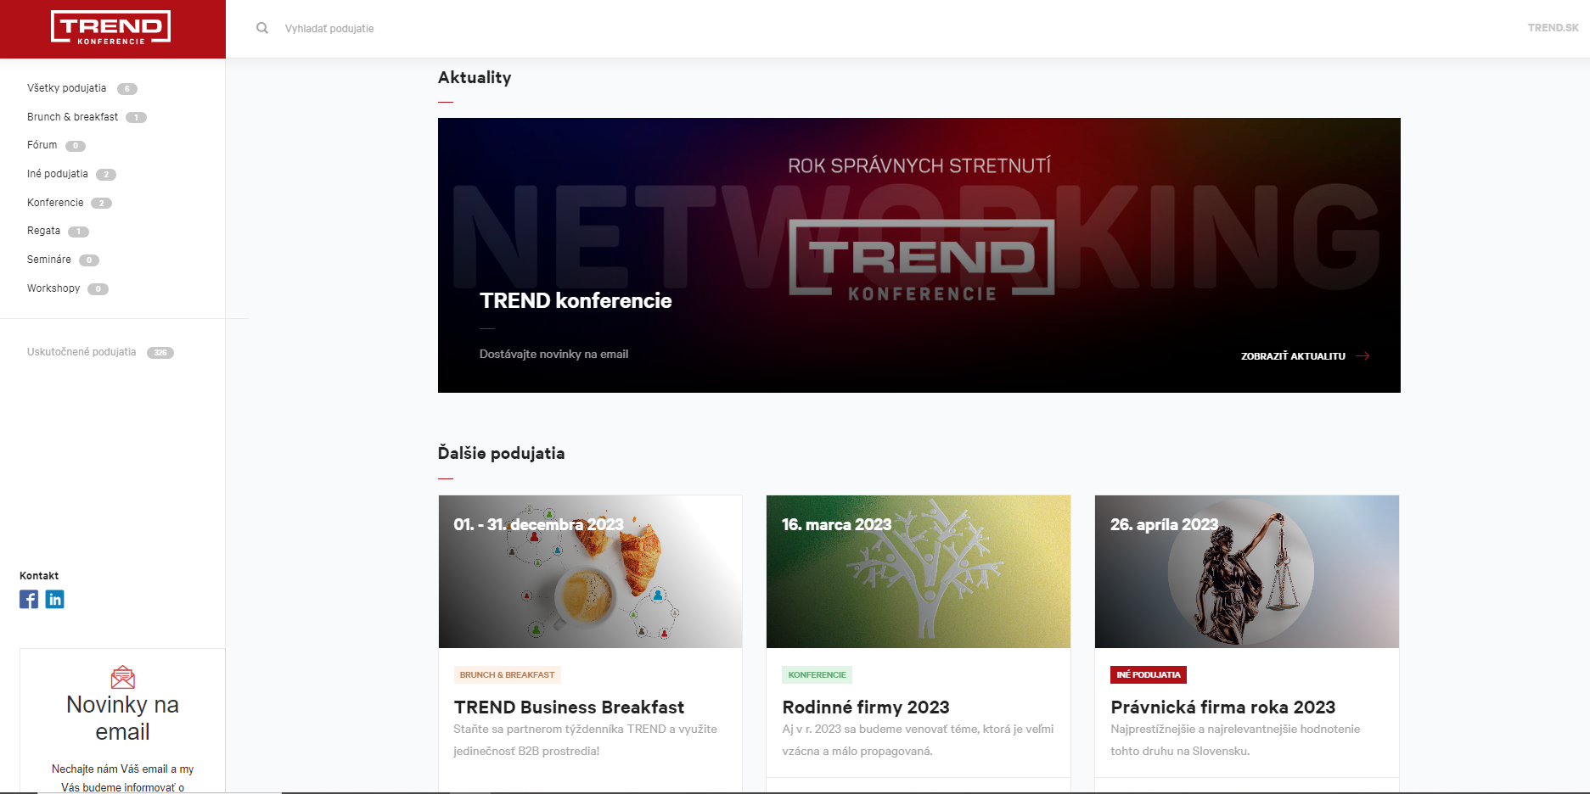The image size is (1590, 794).
Task: Select Brunch & breakfast category
Action: [73, 117]
